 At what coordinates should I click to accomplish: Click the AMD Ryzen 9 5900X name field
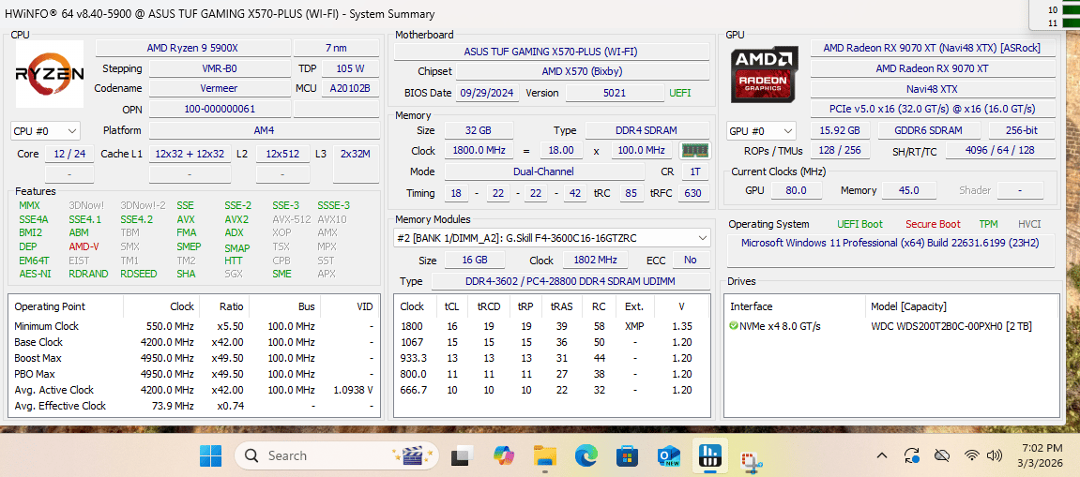192,48
